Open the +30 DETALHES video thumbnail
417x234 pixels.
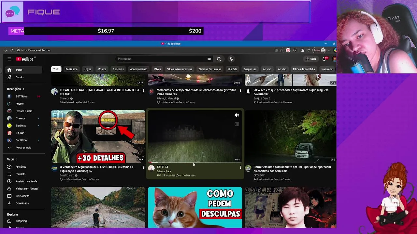tap(98, 136)
